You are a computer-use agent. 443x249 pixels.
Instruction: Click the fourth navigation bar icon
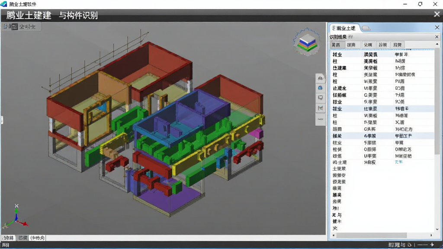click(320, 108)
